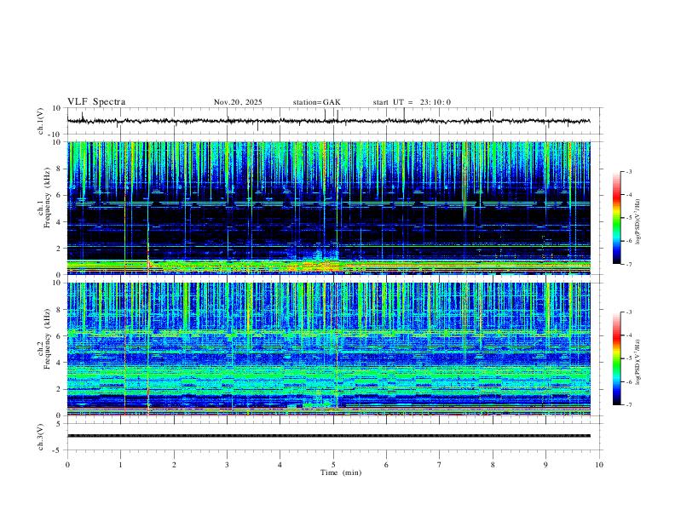Click time axis tick label "1"
Image resolution: width=675 pixels, height=521 pixels.
point(121,465)
